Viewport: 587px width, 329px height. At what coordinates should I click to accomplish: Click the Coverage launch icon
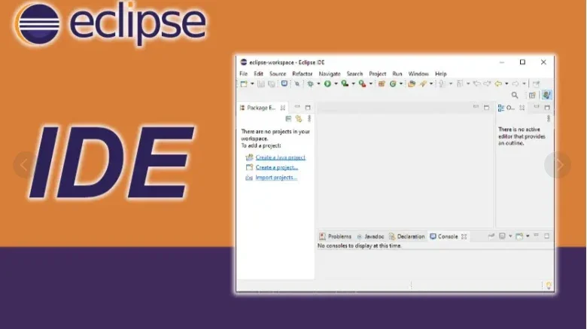[x=345, y=84]
